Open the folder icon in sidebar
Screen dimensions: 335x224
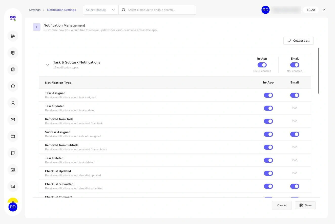tap(13, 136)
